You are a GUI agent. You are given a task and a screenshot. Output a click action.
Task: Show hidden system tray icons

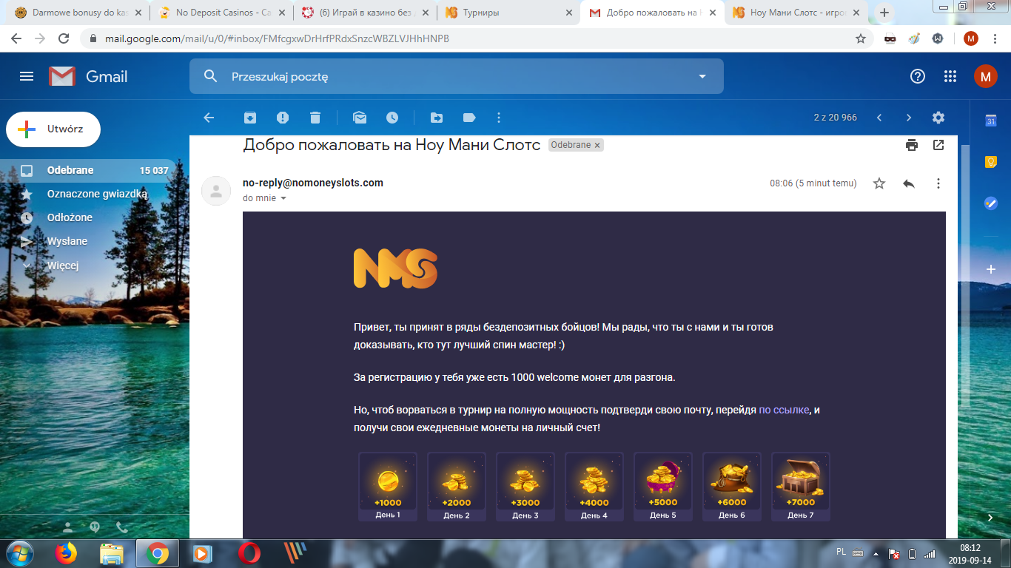(x=877, y=553)
